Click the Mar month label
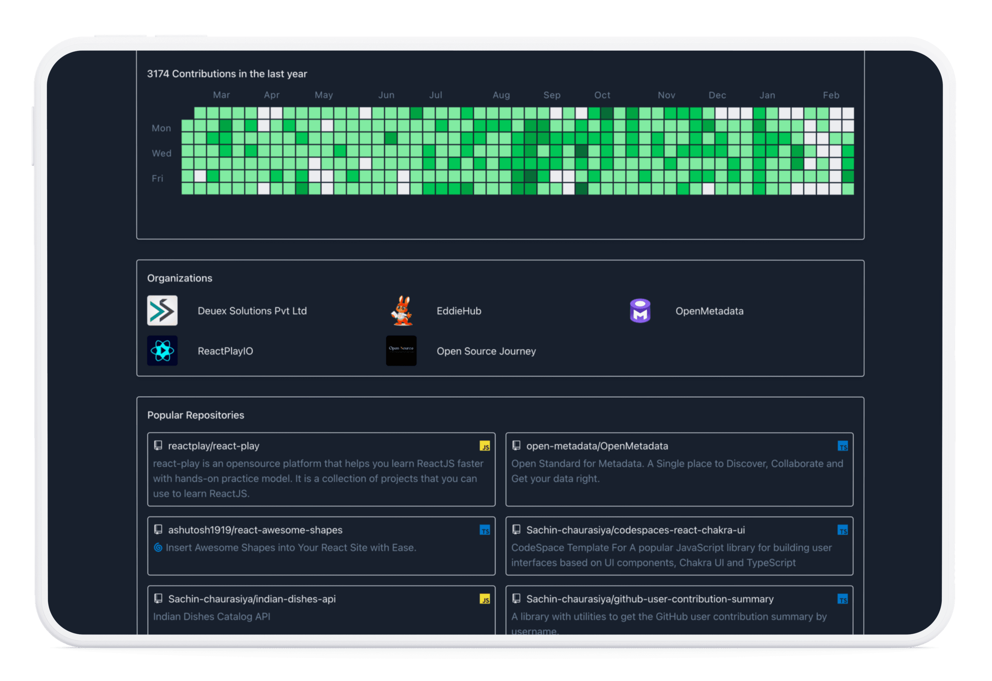 (x=222, y=95)
